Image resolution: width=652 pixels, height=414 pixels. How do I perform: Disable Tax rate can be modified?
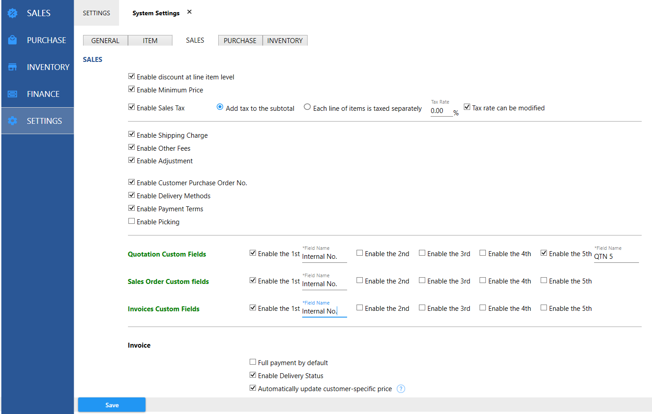(x=467, y=107)
